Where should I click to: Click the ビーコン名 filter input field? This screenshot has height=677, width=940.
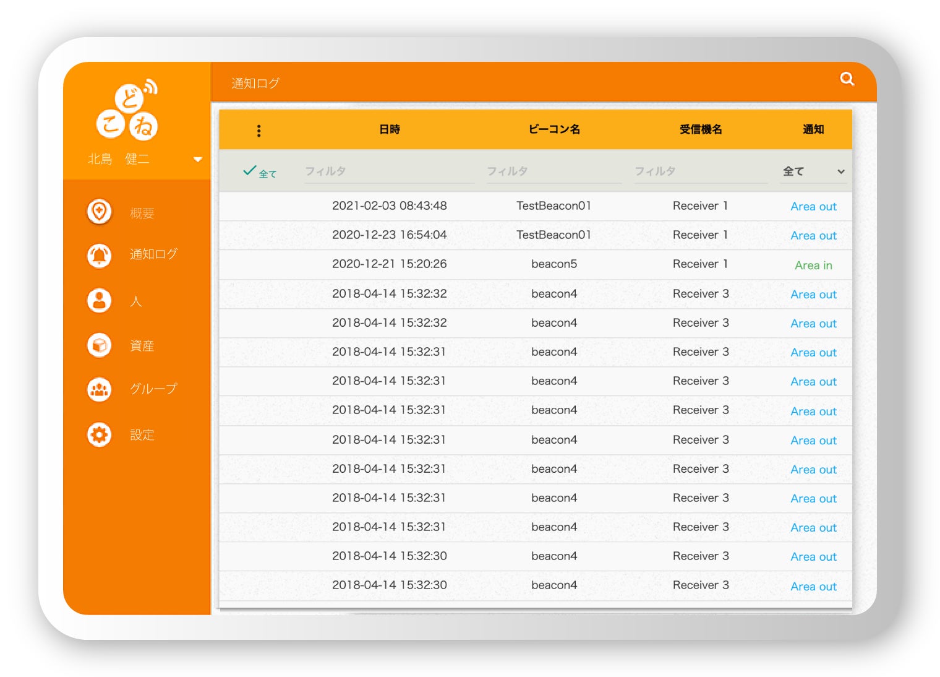pyautogui.click(x=553, y=171)
